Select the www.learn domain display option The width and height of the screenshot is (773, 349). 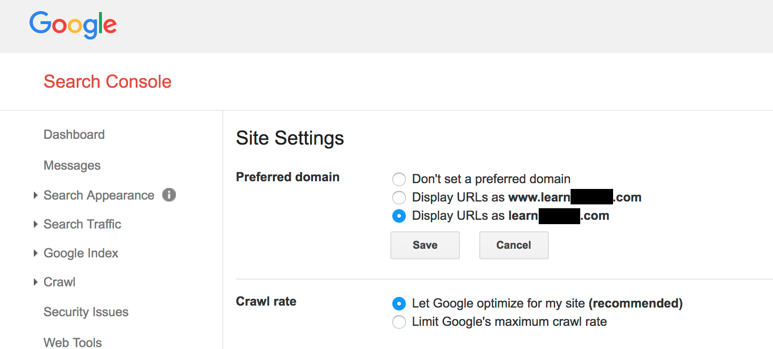[399, 198]
